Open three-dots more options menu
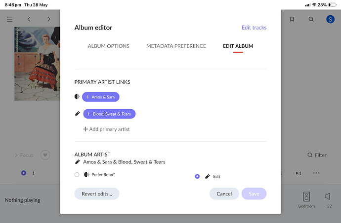 pyautogui.click(x=316, y=173)
